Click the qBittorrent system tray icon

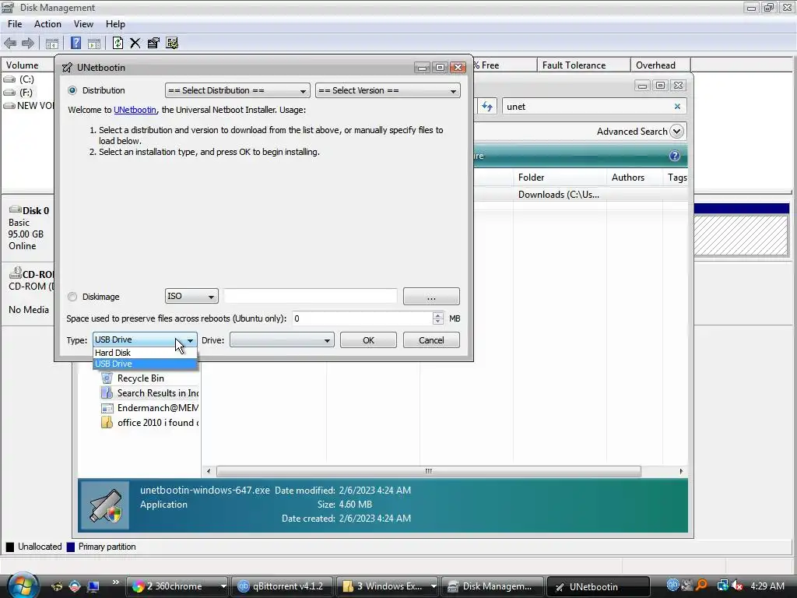[673, 586]
